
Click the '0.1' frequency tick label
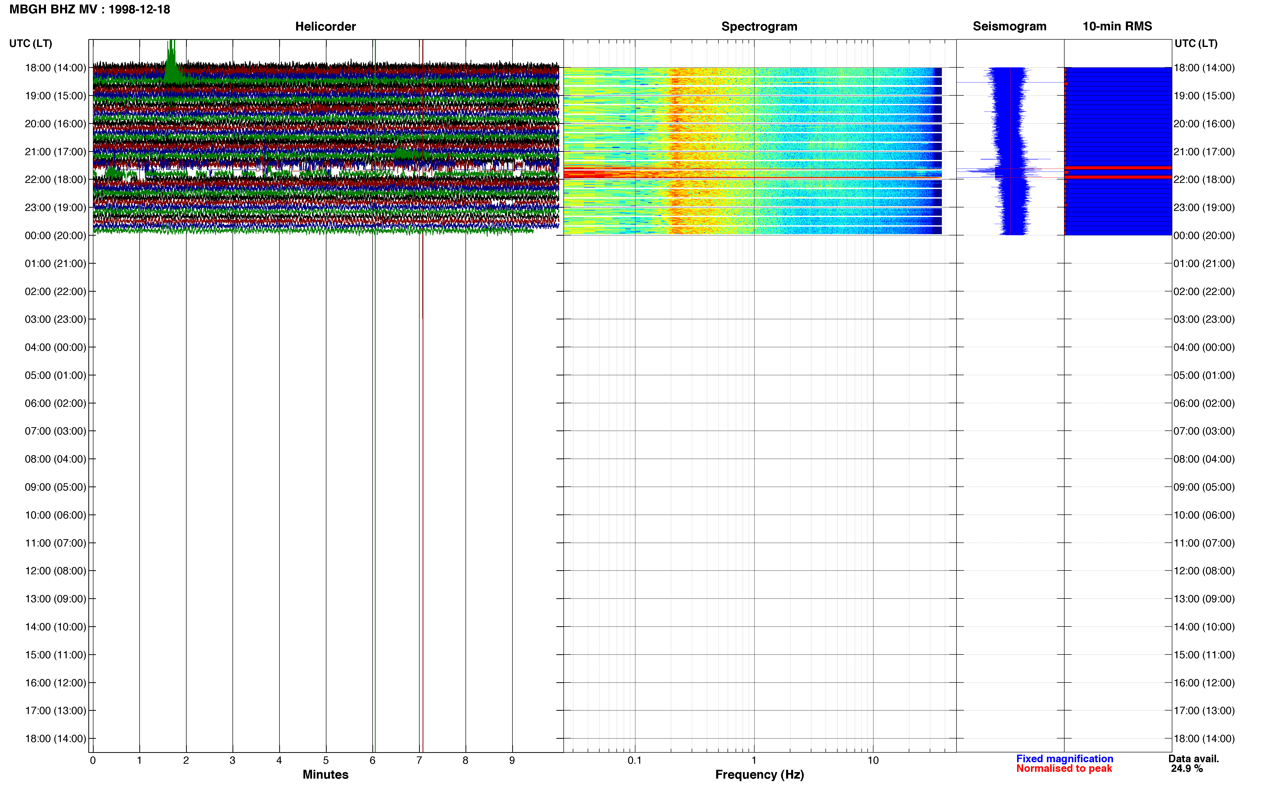(x=635, y=760)
